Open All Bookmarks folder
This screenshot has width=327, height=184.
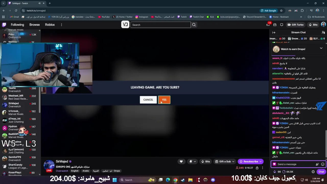pyautogui.click(x=316, y=17)
